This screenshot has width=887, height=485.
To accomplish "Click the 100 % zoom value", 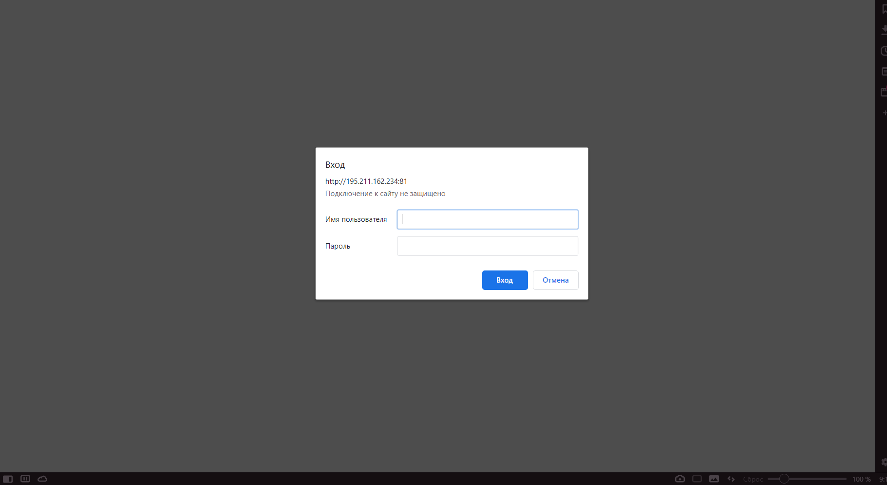I will click(x=861, y=479).
